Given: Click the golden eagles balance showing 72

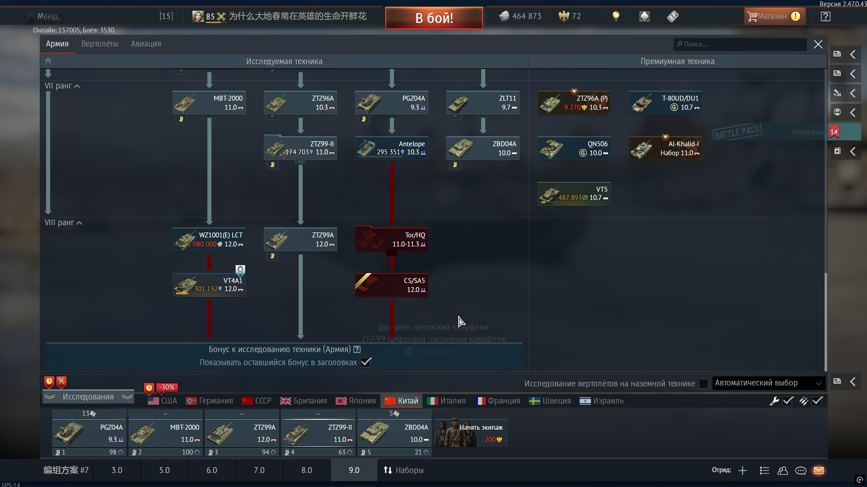Looking at the screenshot, I should tap(570, 16).
